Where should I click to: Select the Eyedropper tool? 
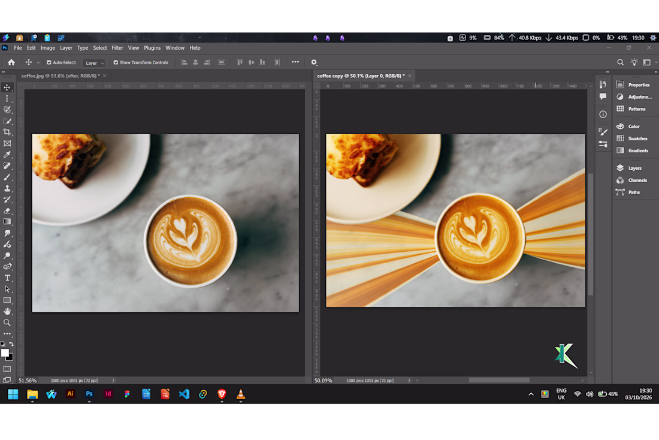point(7,155)
